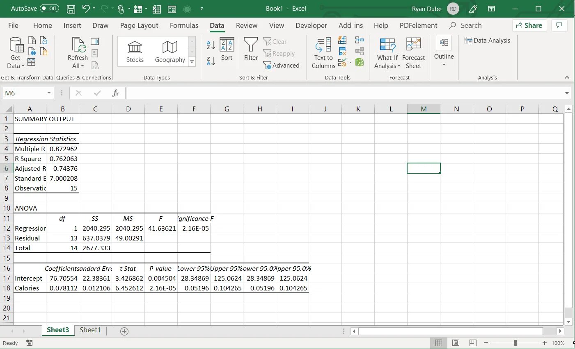Open the Undo history dropdown arrow
The image size is (575, 349).
coord(94,8)
